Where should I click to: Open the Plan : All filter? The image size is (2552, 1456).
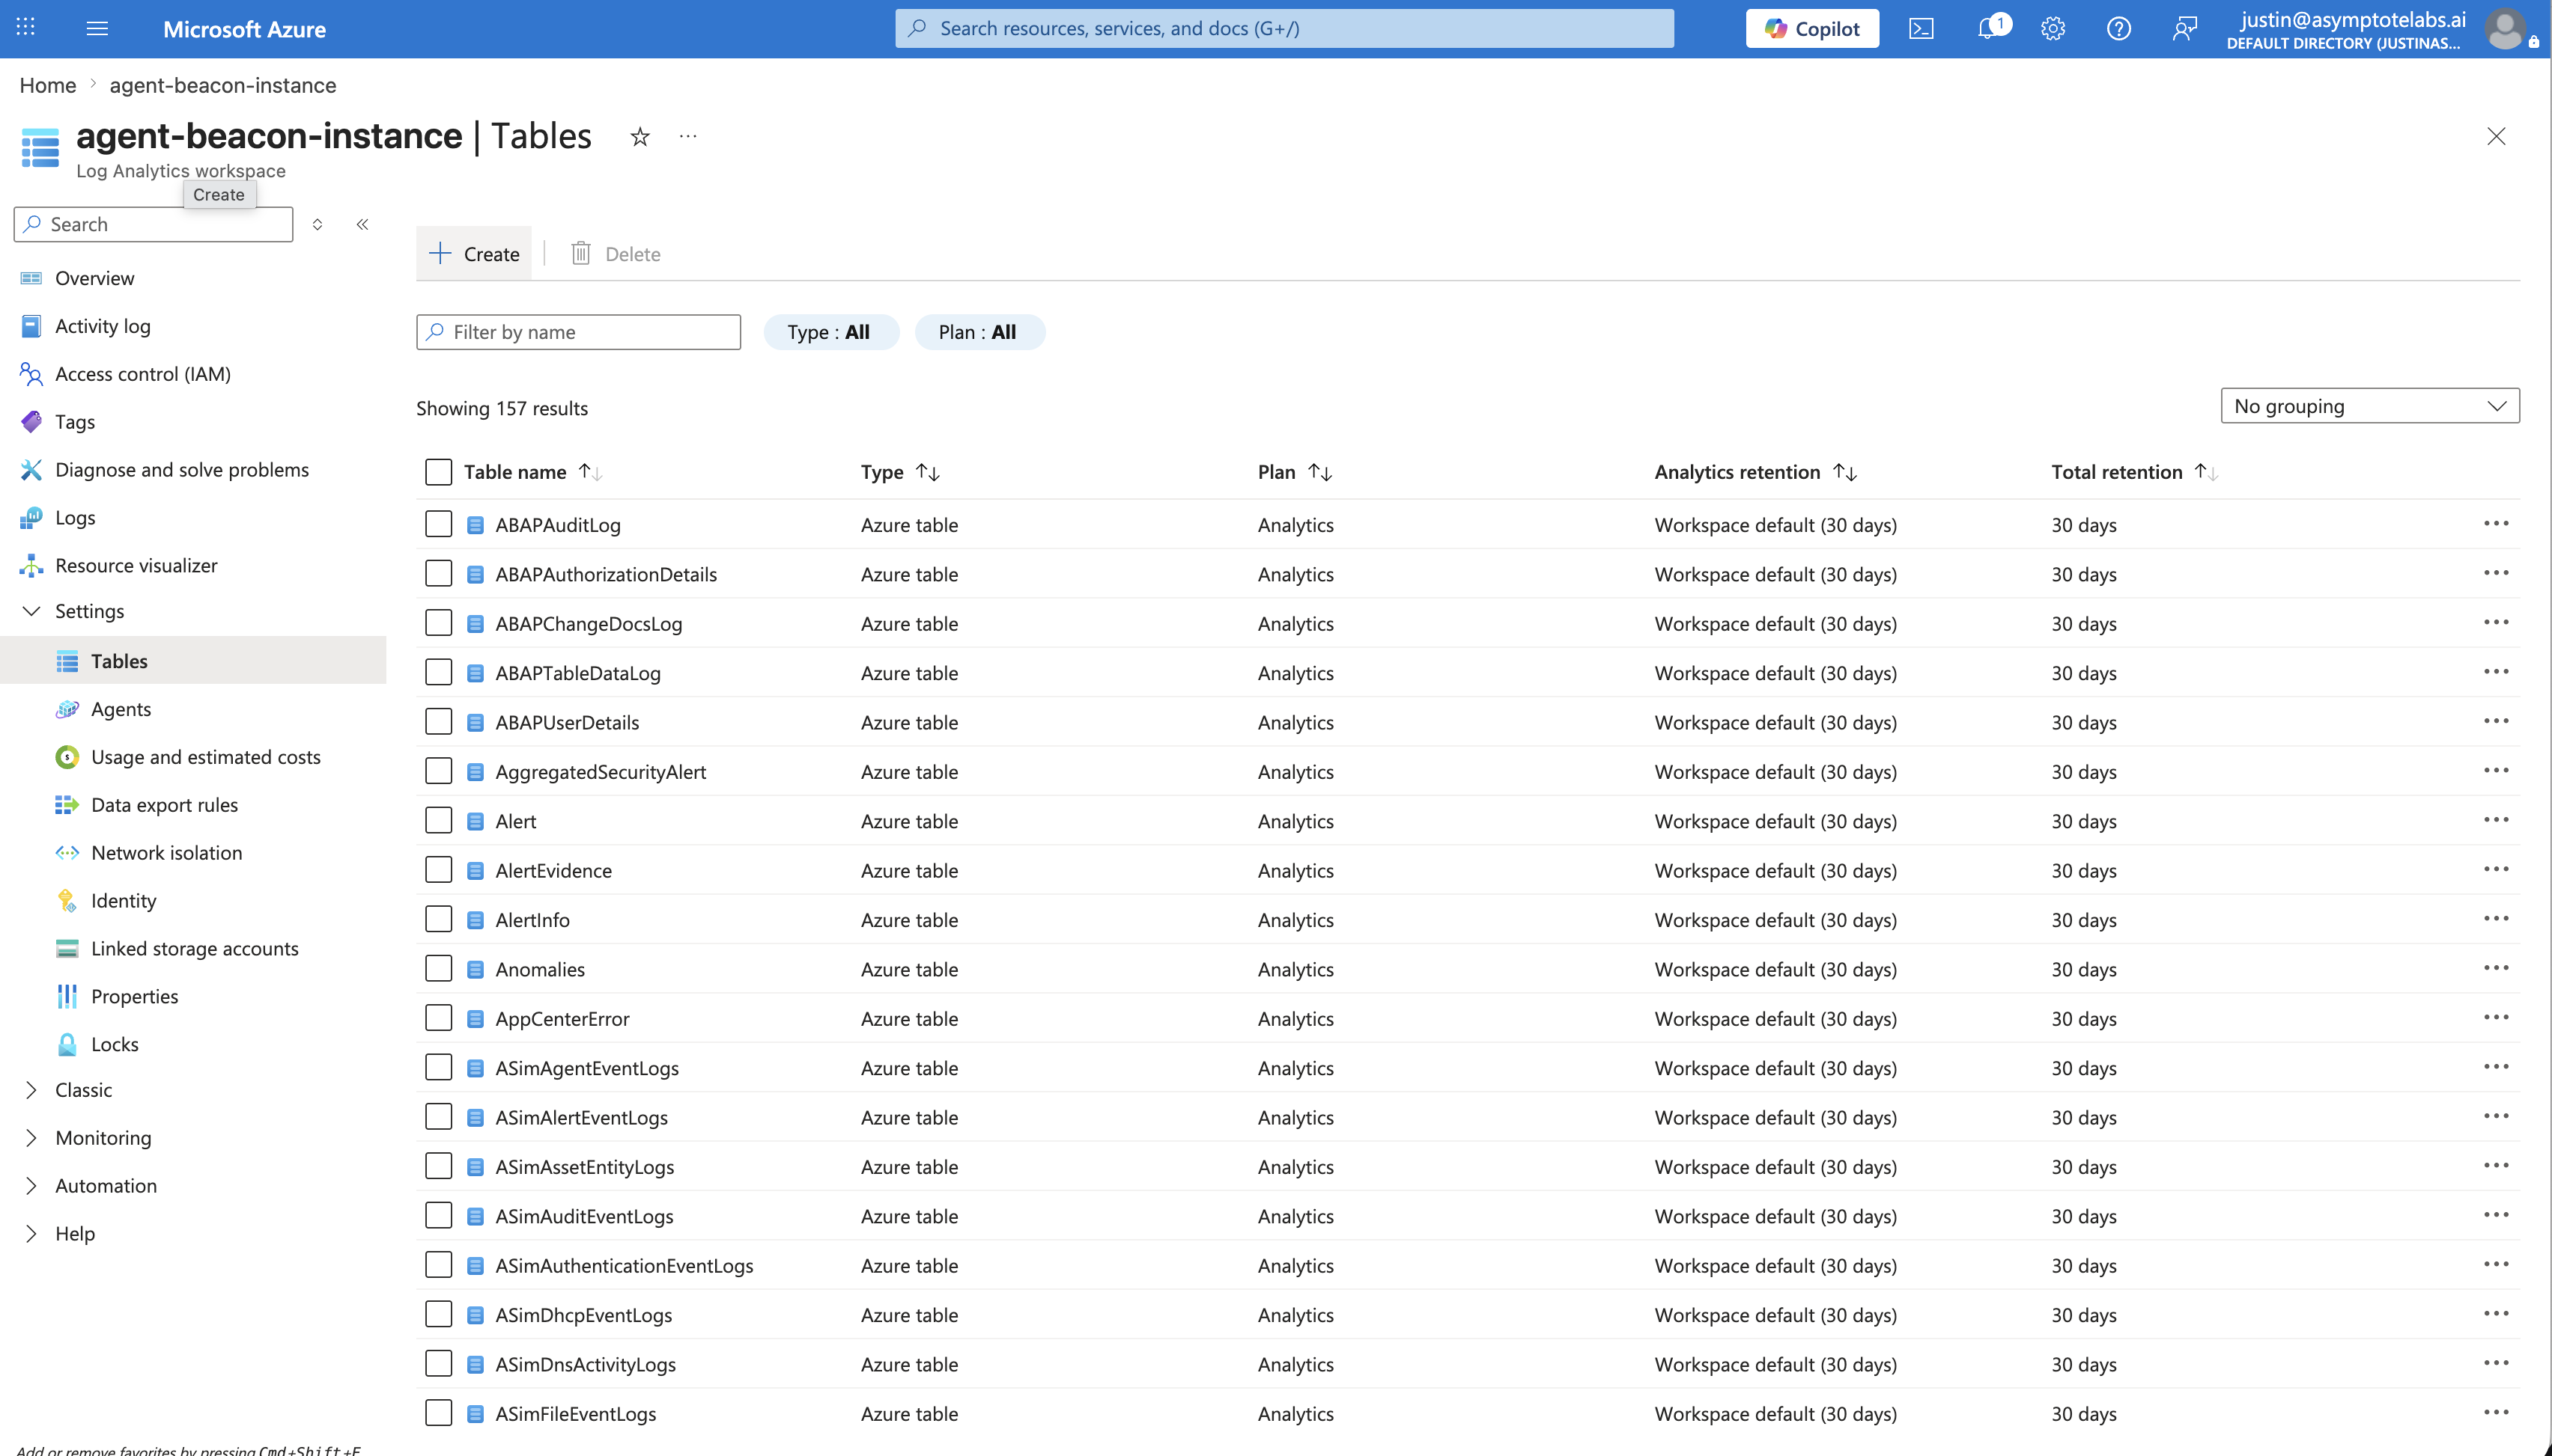(979, 332)
